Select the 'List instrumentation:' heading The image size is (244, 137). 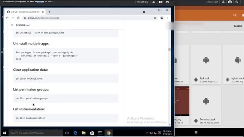click(29, 109)
